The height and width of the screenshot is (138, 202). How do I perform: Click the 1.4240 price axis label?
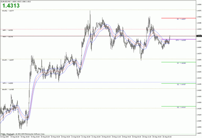199,66
